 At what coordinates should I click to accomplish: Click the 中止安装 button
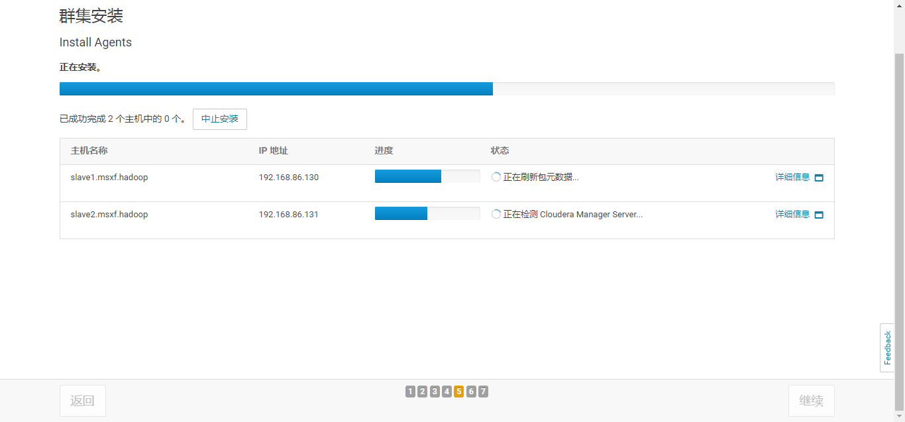220,119
